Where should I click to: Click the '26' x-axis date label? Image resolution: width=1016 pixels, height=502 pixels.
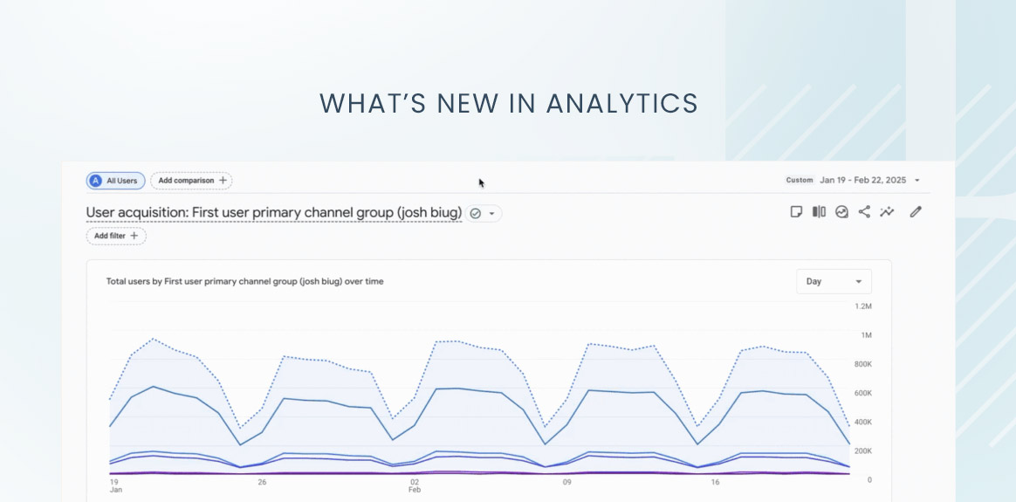[x=262, y=482]
